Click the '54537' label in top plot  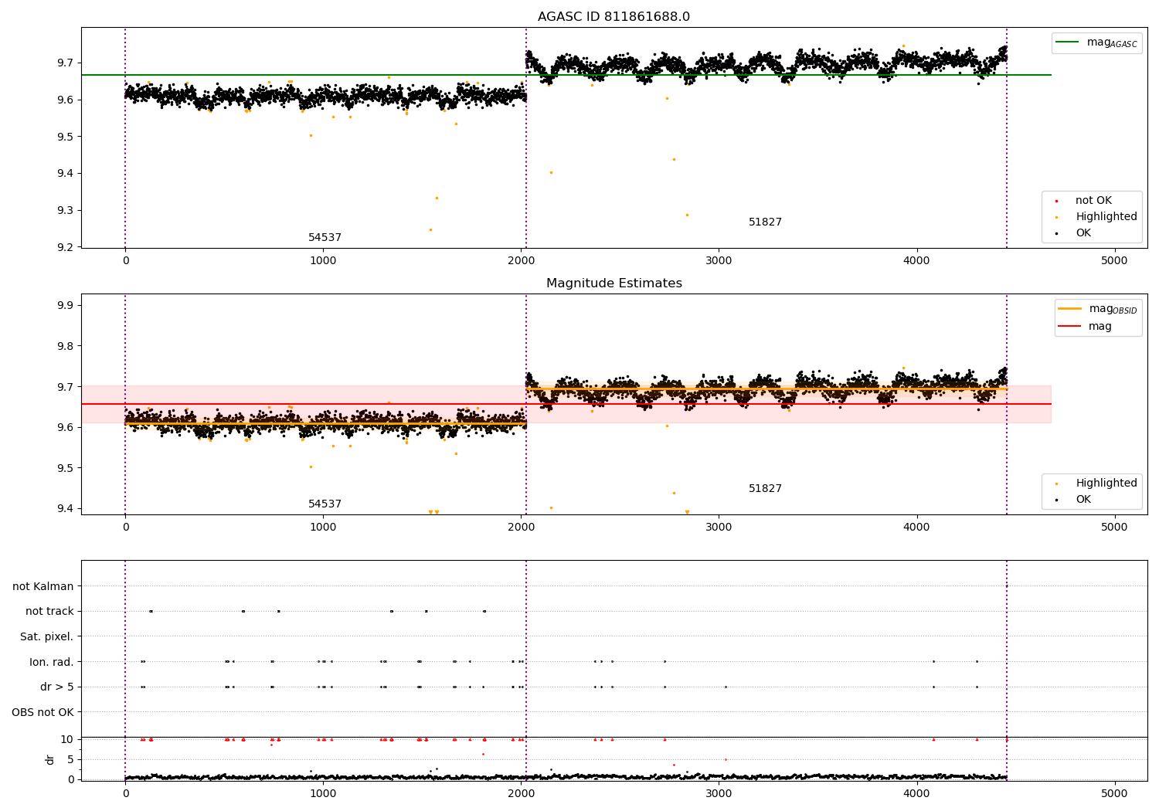click(x=325, y=238)
